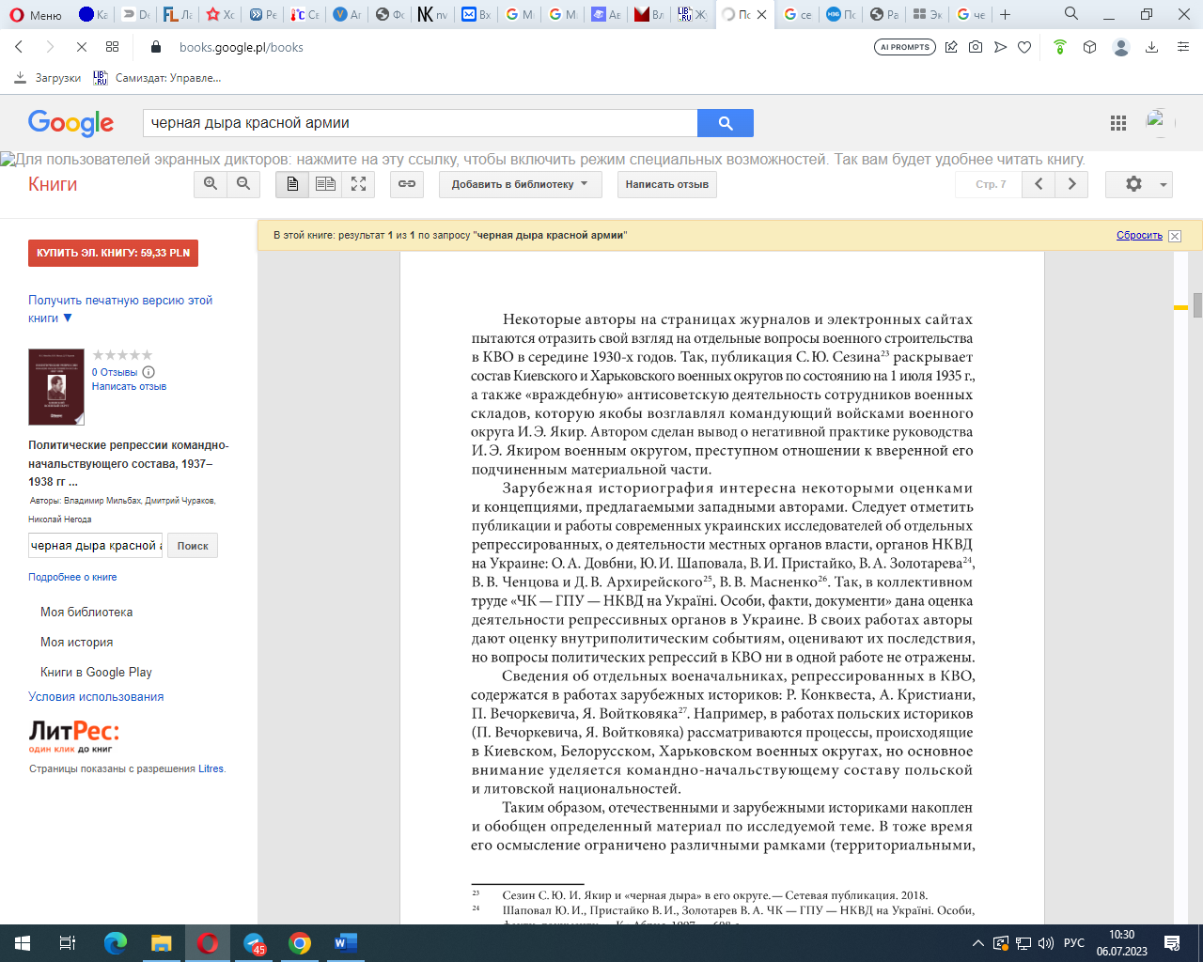Go to the next page arrow

point(1071,184)
